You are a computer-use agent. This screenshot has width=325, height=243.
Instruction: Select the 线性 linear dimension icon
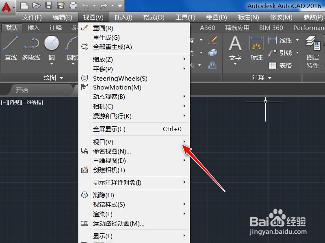click(272, 40)
